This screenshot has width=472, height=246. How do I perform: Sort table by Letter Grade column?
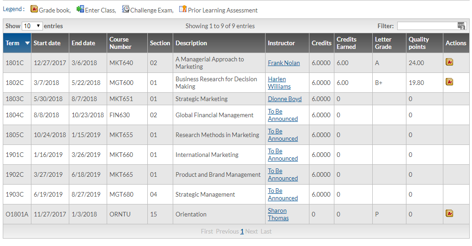click(383, 43)
